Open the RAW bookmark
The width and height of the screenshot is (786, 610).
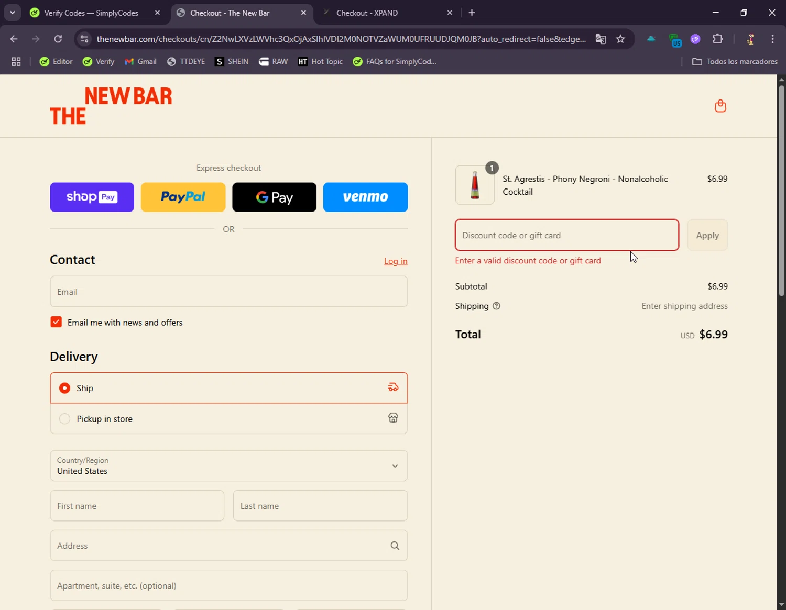274,61
